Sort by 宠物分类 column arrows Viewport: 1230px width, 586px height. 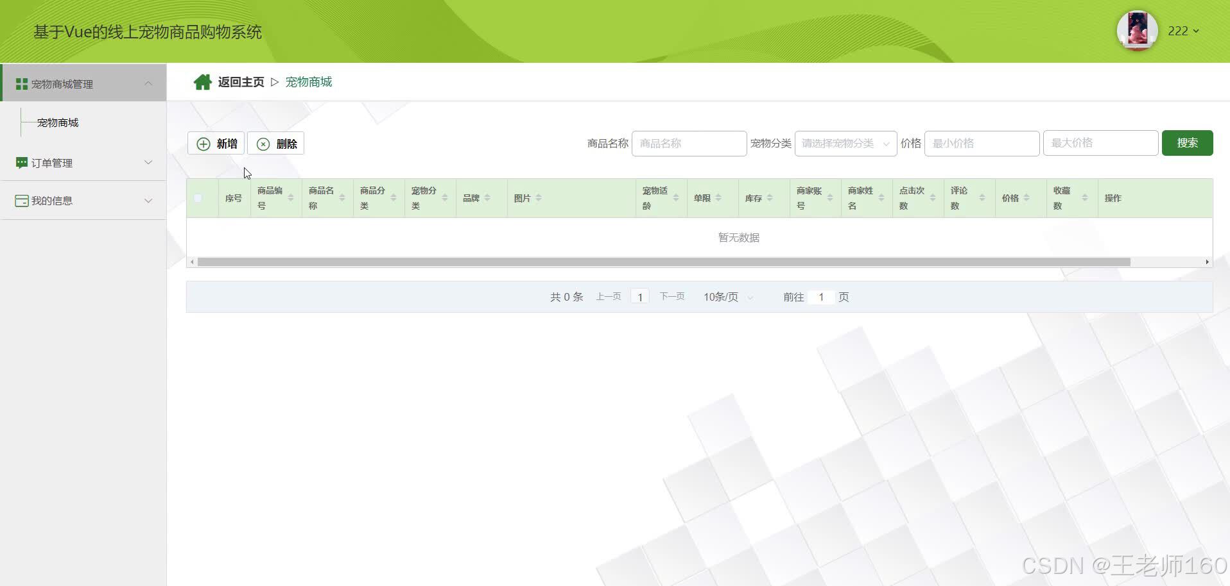coord(445,198)
